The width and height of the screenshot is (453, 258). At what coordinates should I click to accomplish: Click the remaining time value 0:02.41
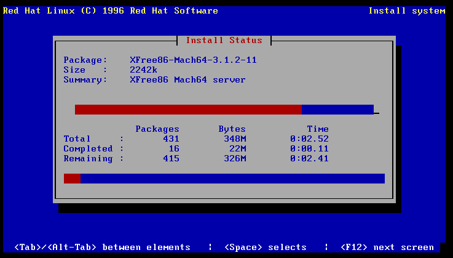(309, 159)
